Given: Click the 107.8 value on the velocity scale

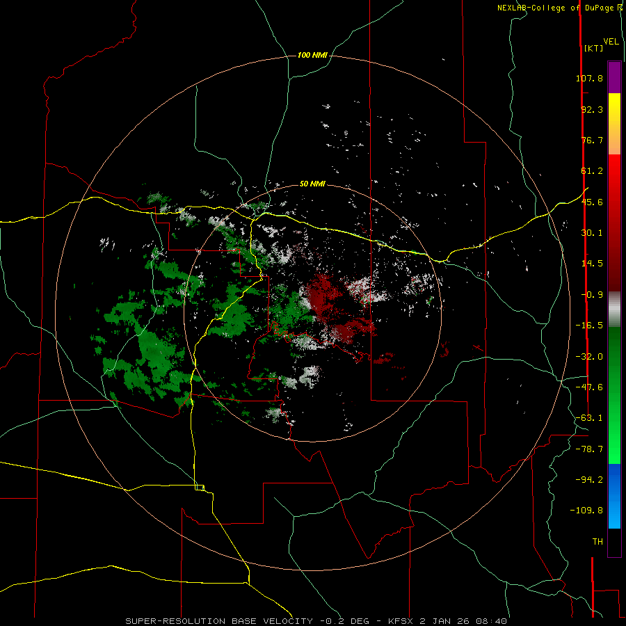Looking at the screenshot, I should pos(589,78).
